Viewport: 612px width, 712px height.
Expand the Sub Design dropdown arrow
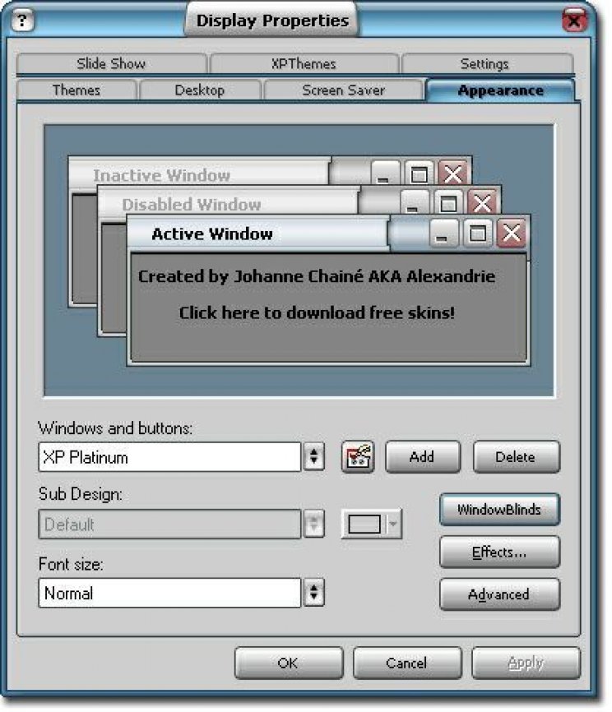[x=313, y=524]
